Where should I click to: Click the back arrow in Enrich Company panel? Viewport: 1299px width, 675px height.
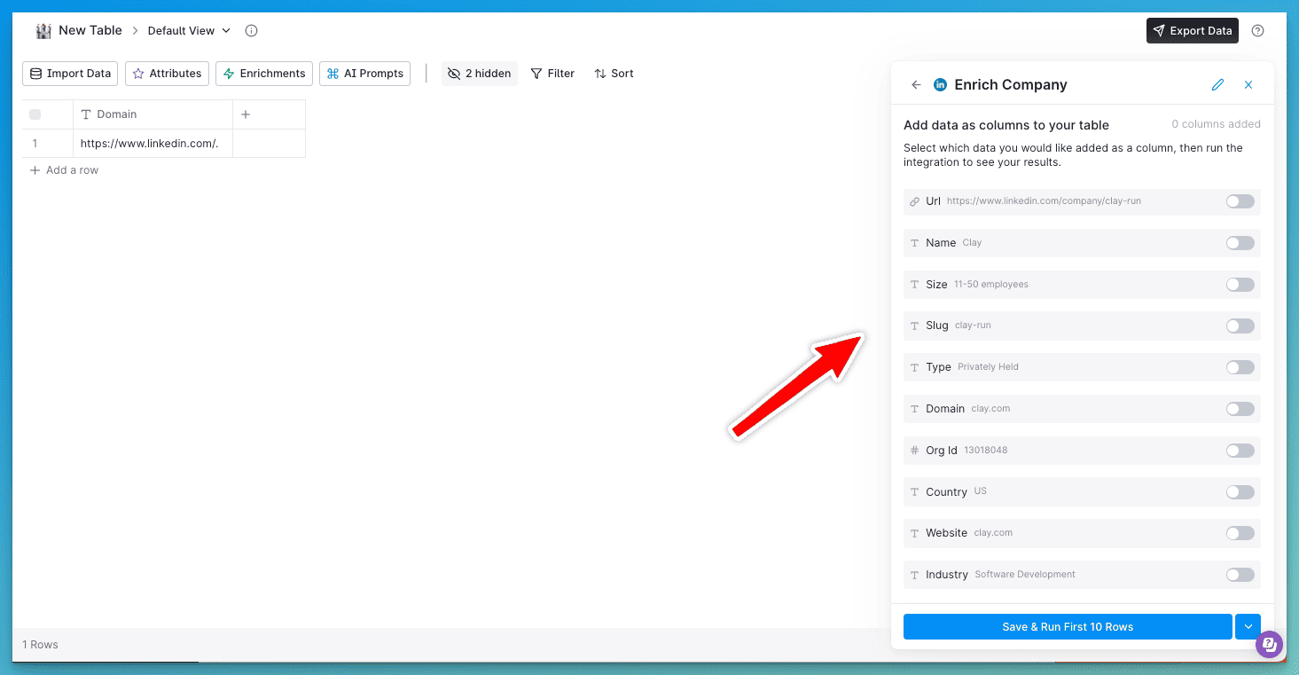916,85
